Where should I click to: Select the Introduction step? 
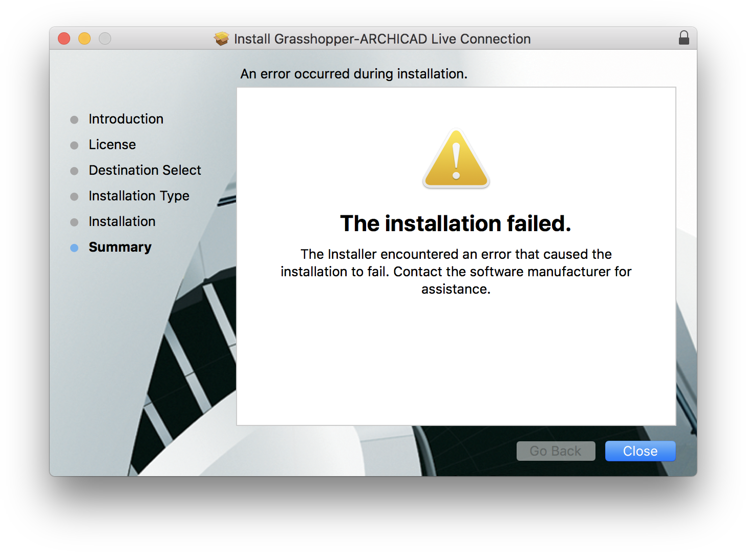[126, 119]
